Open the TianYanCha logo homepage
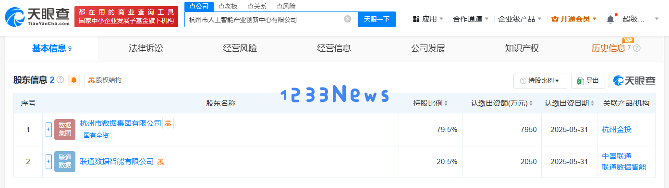 37,17
